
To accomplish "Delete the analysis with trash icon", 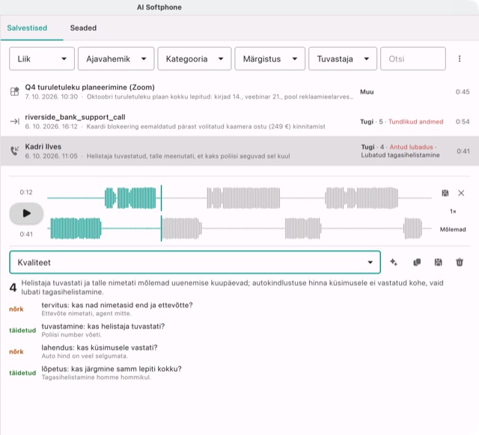I will click(x=460, y=262).
